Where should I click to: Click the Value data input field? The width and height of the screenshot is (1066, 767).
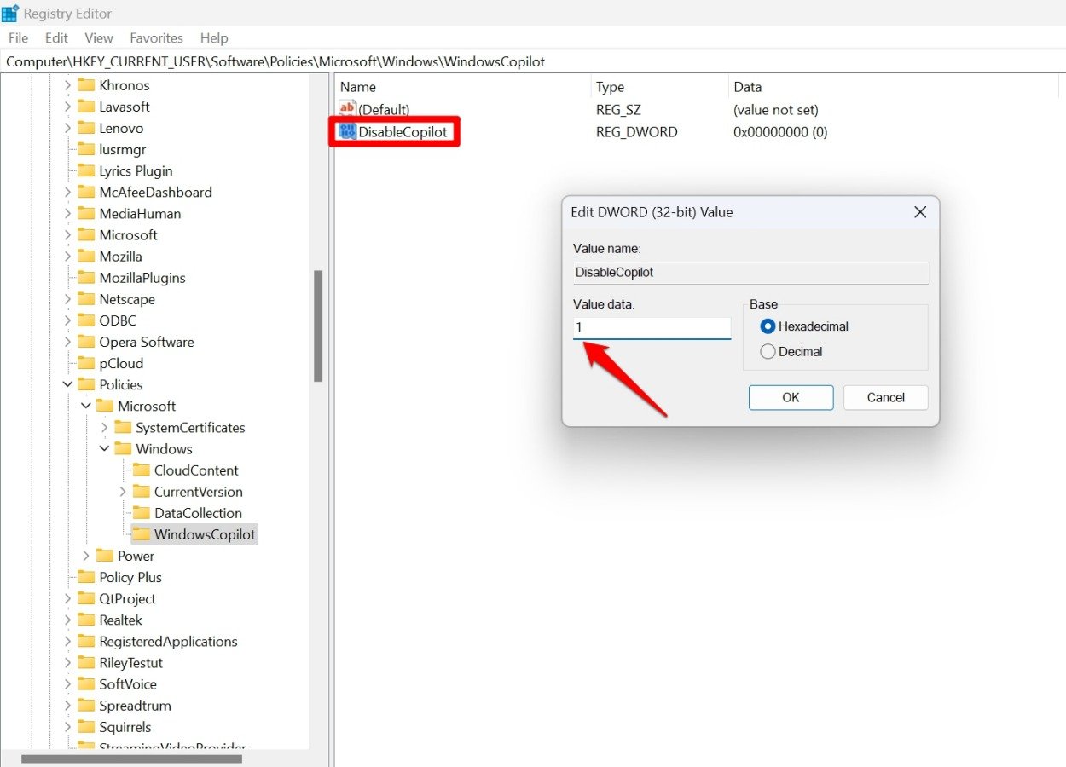click(x=652, y=328)
